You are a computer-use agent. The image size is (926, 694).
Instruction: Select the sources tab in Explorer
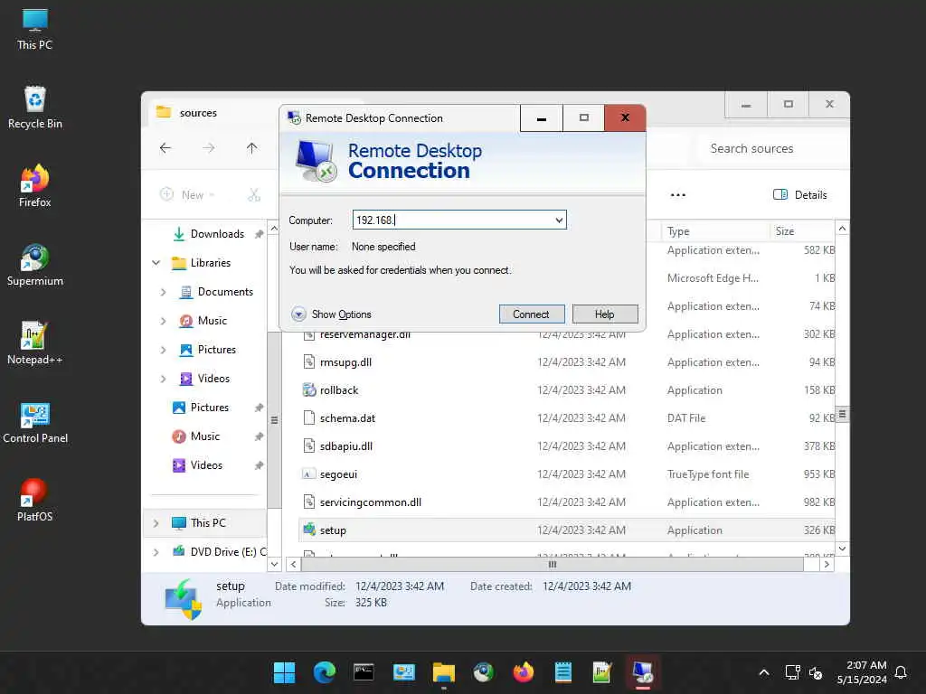tap(198, 113)
